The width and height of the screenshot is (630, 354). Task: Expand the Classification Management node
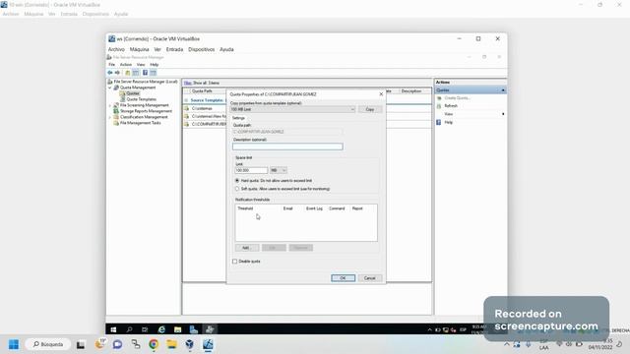click(109, 117)
